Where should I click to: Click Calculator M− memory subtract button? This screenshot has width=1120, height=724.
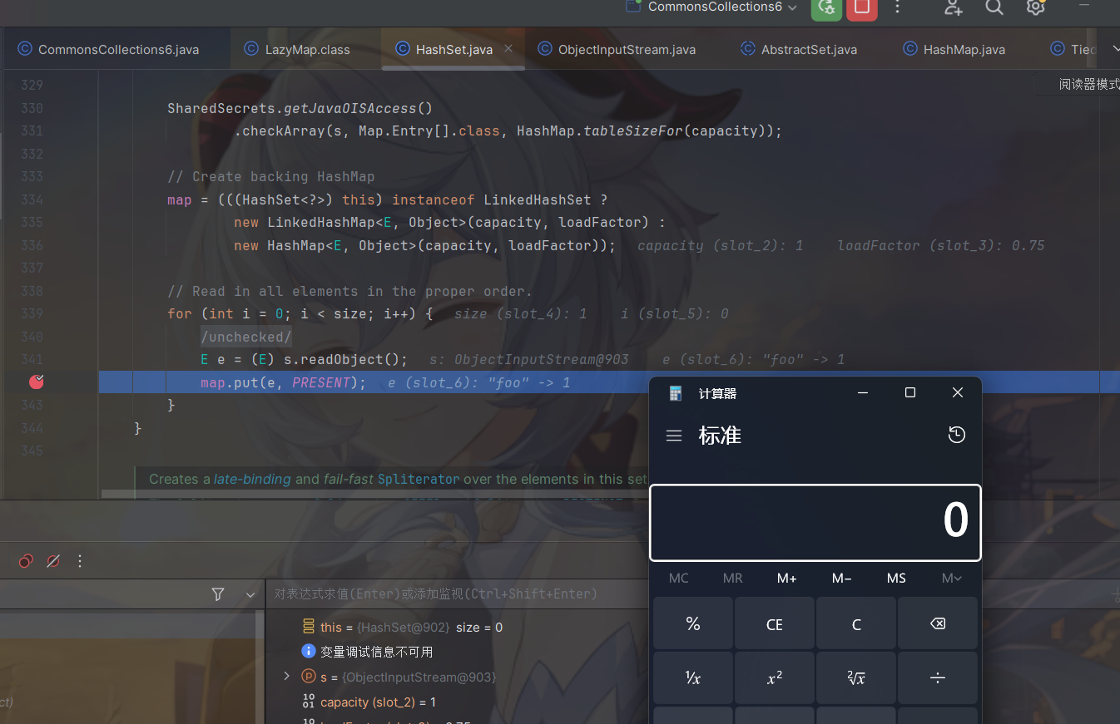point(842,578)
